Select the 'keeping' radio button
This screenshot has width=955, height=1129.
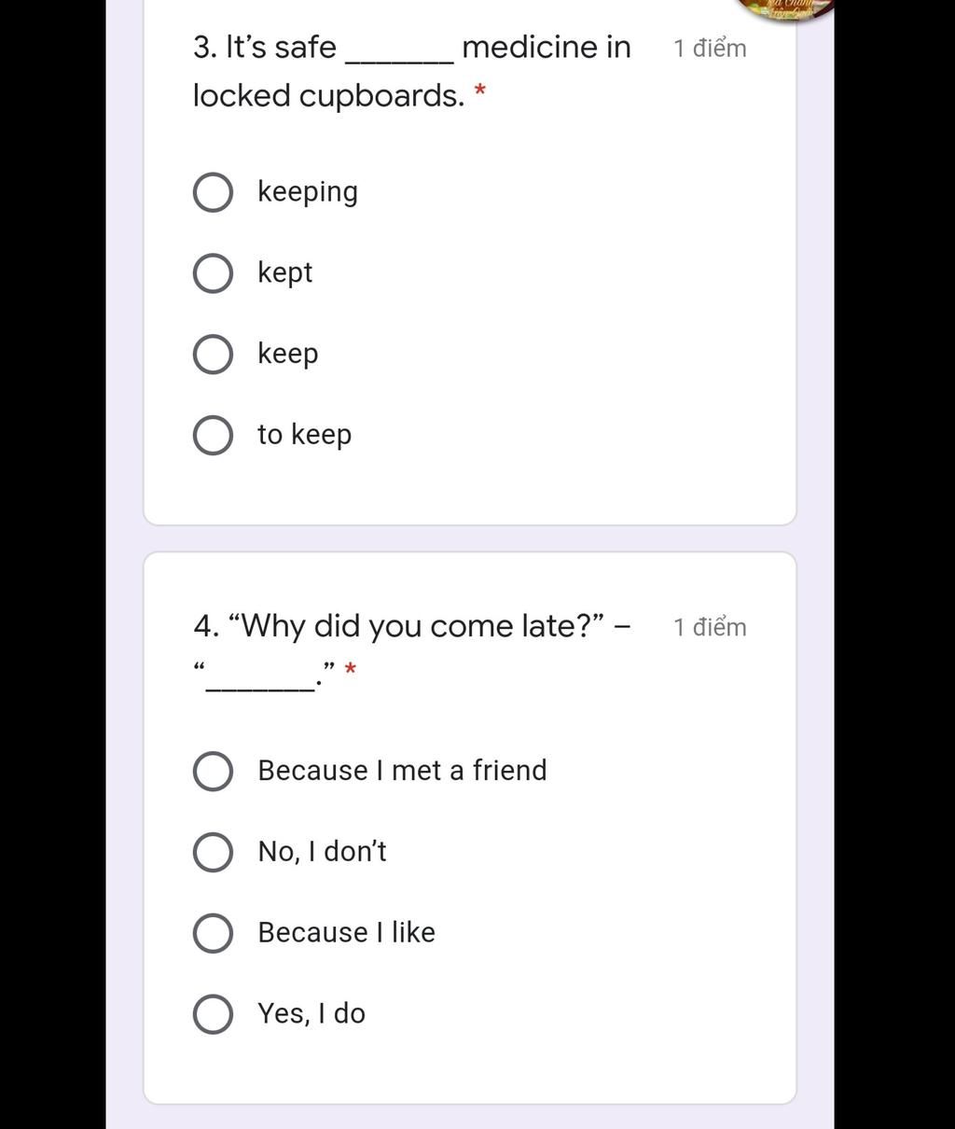[213, 192]
